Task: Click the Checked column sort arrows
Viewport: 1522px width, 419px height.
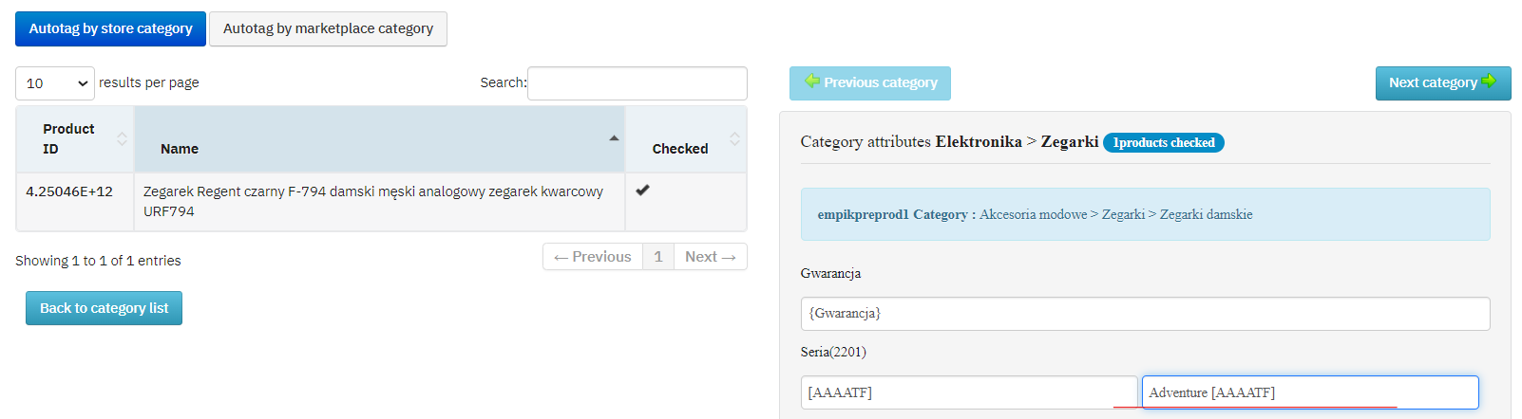Action: coord(734,138)
